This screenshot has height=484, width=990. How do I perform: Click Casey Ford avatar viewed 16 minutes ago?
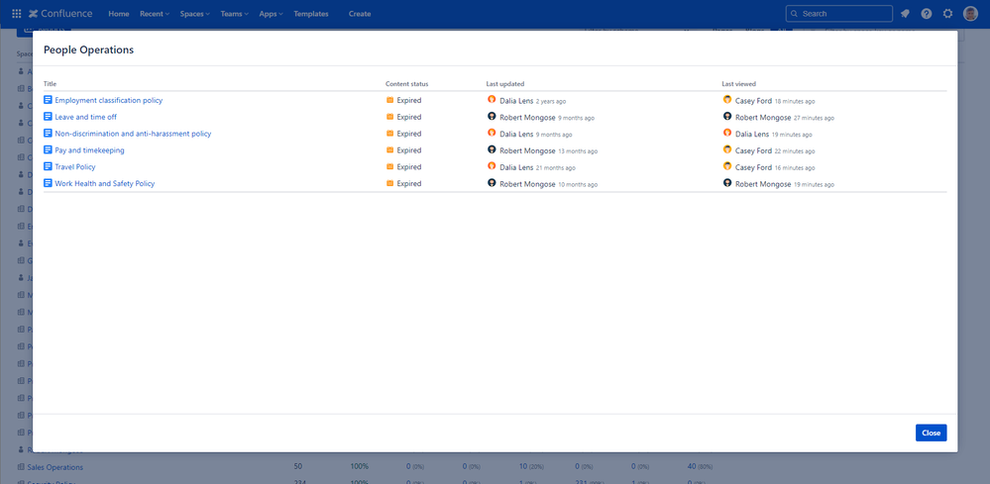727,166
